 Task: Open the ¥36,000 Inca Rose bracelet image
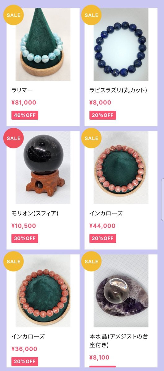43,291
